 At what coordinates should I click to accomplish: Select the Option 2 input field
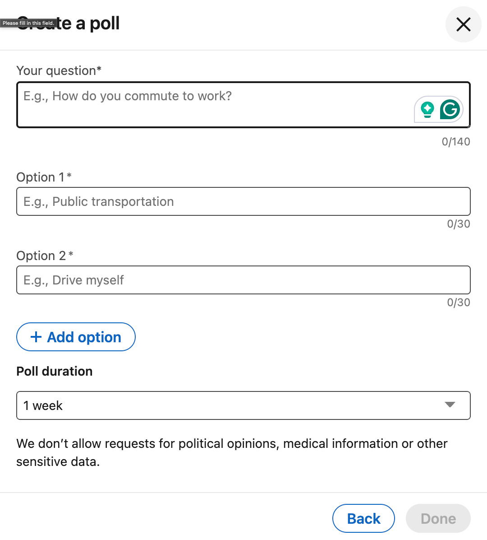click(x=243, y=280)
